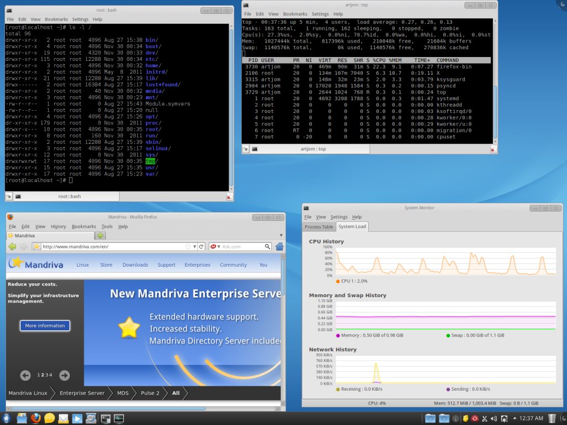Switch to the Process Table tab
The image size is (567, 425).
coord(319,227)
